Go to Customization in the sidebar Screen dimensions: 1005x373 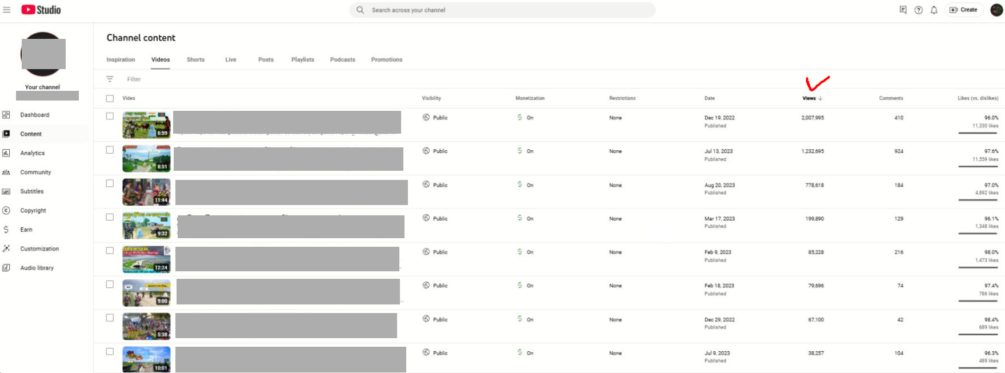39,248
